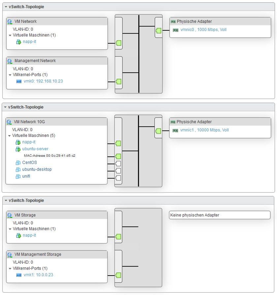
Task: Click the CentOS virtual machine icon
Action: 18,163
